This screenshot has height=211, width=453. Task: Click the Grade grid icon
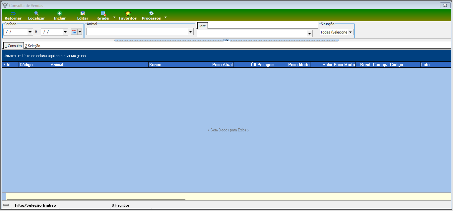(x=103, y=13)
